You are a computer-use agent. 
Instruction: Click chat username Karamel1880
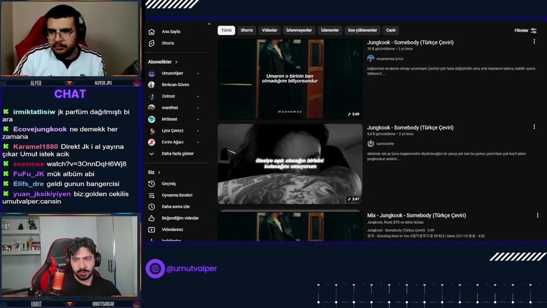point(35,147)
